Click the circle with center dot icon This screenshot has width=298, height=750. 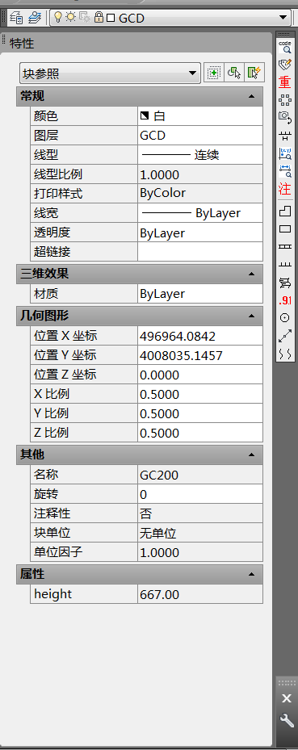coord(284,318)
